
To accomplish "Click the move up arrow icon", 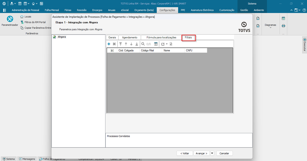I will pos(126,44).
